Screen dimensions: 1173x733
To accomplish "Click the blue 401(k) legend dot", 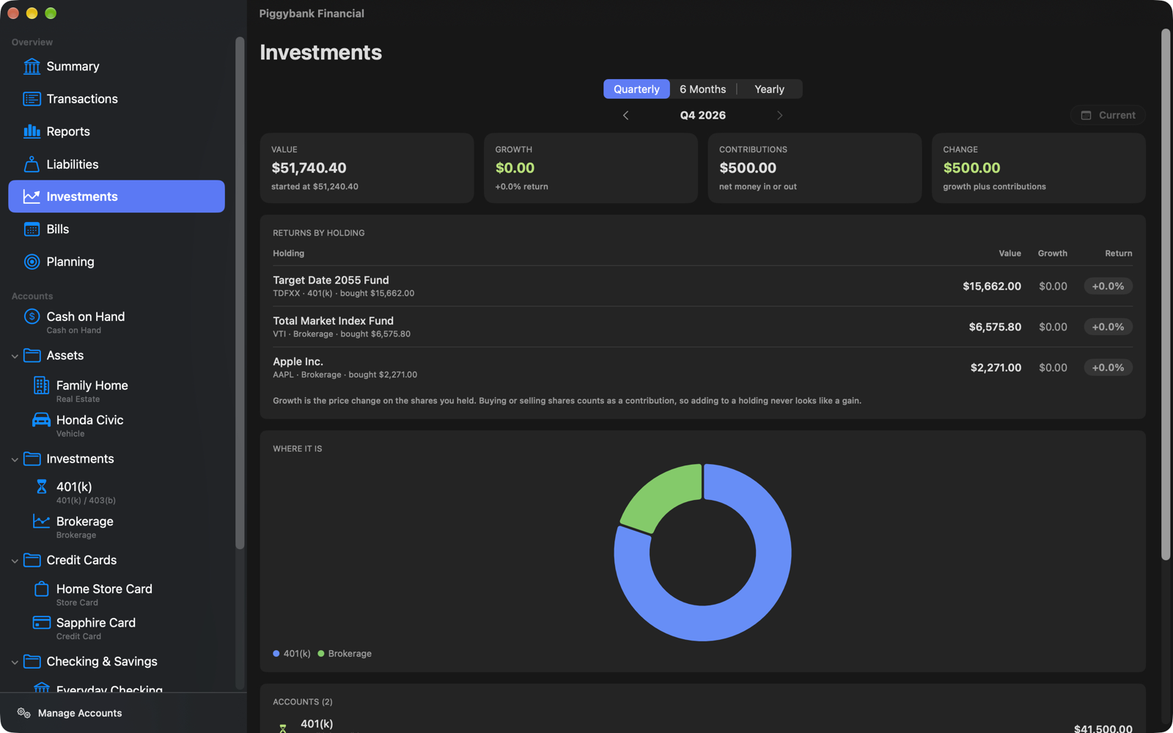I will tap(276, 654).
